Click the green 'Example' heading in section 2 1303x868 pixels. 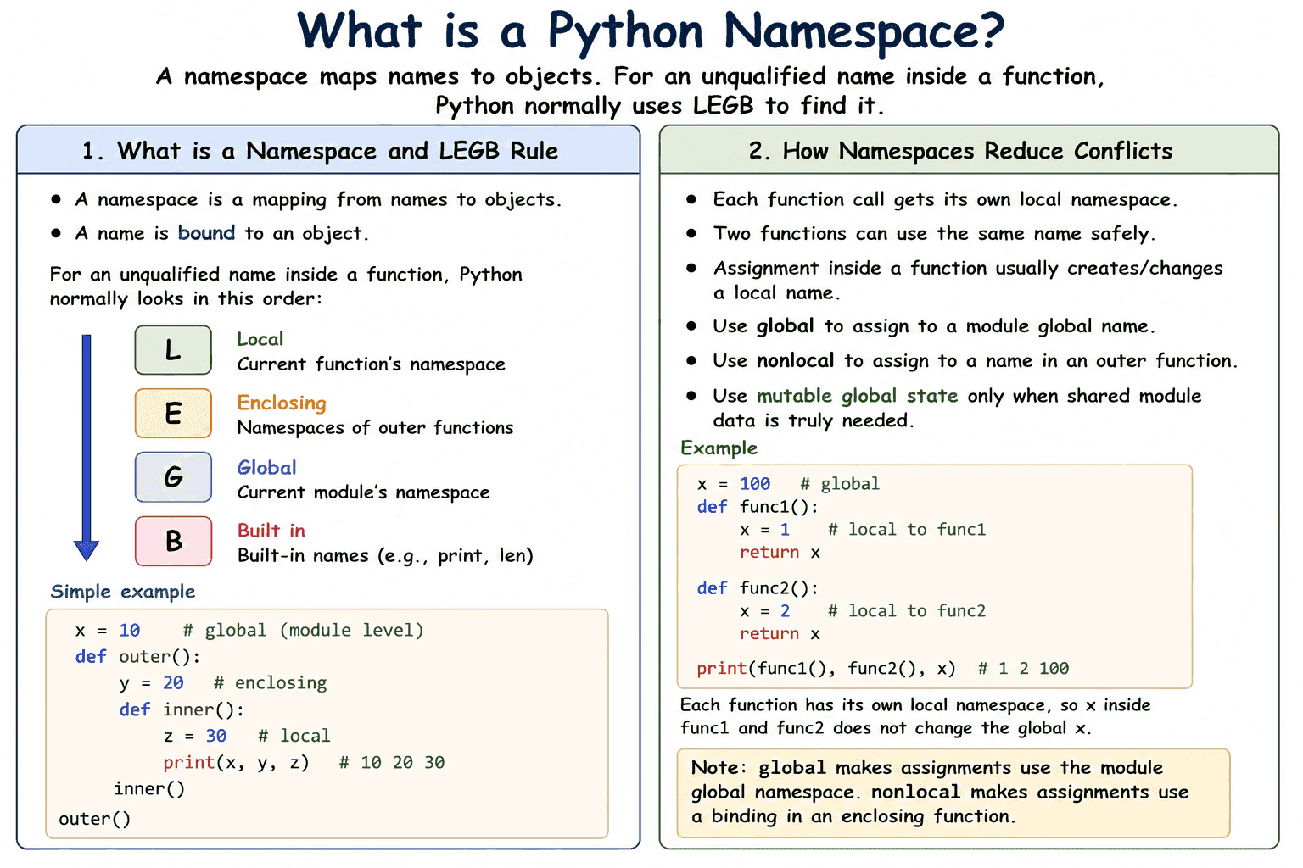pos(719,448)
